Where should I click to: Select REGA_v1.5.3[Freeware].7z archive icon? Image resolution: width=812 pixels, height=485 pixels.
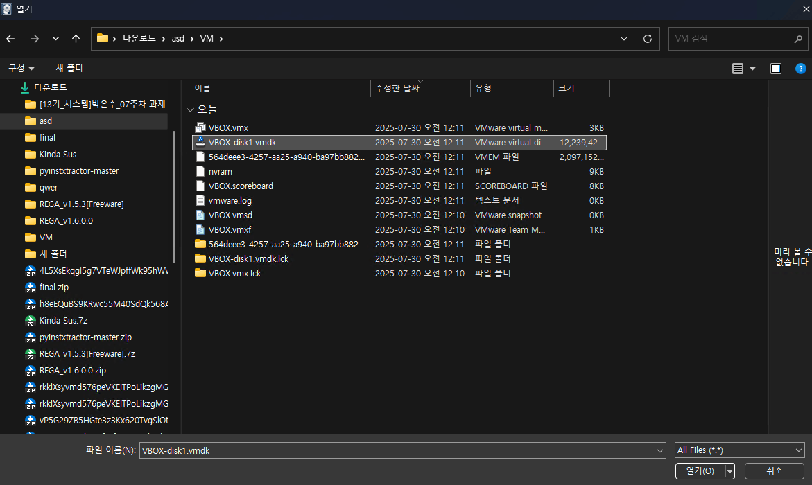point(31,353)
